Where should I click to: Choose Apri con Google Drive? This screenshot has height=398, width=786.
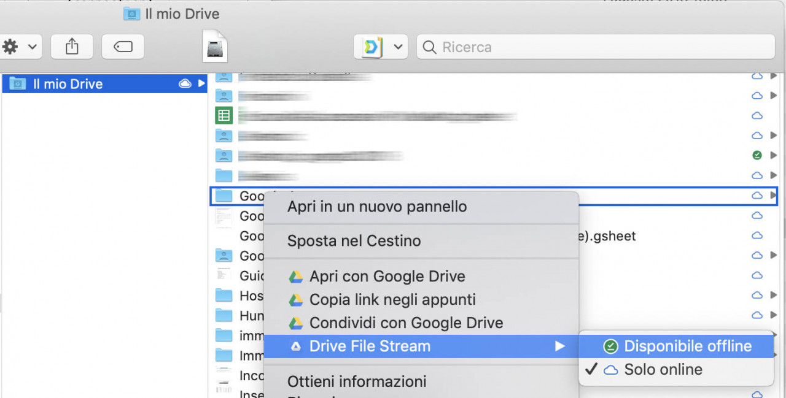pyautogui.click(x=421, y=276)
